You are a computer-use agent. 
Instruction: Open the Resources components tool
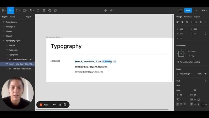tap(44, 10)
